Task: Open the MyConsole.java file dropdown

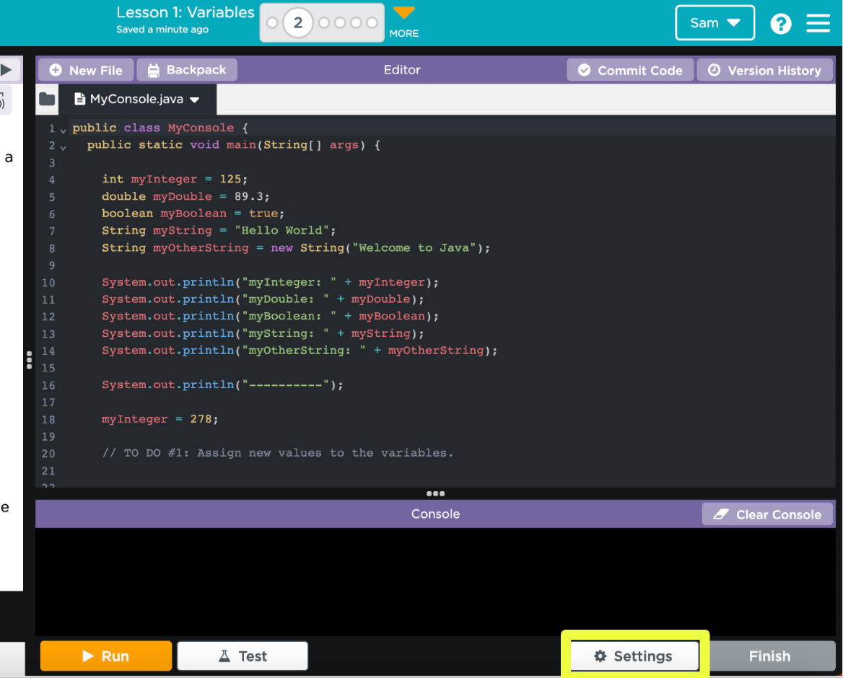Action: pos(194,100)
